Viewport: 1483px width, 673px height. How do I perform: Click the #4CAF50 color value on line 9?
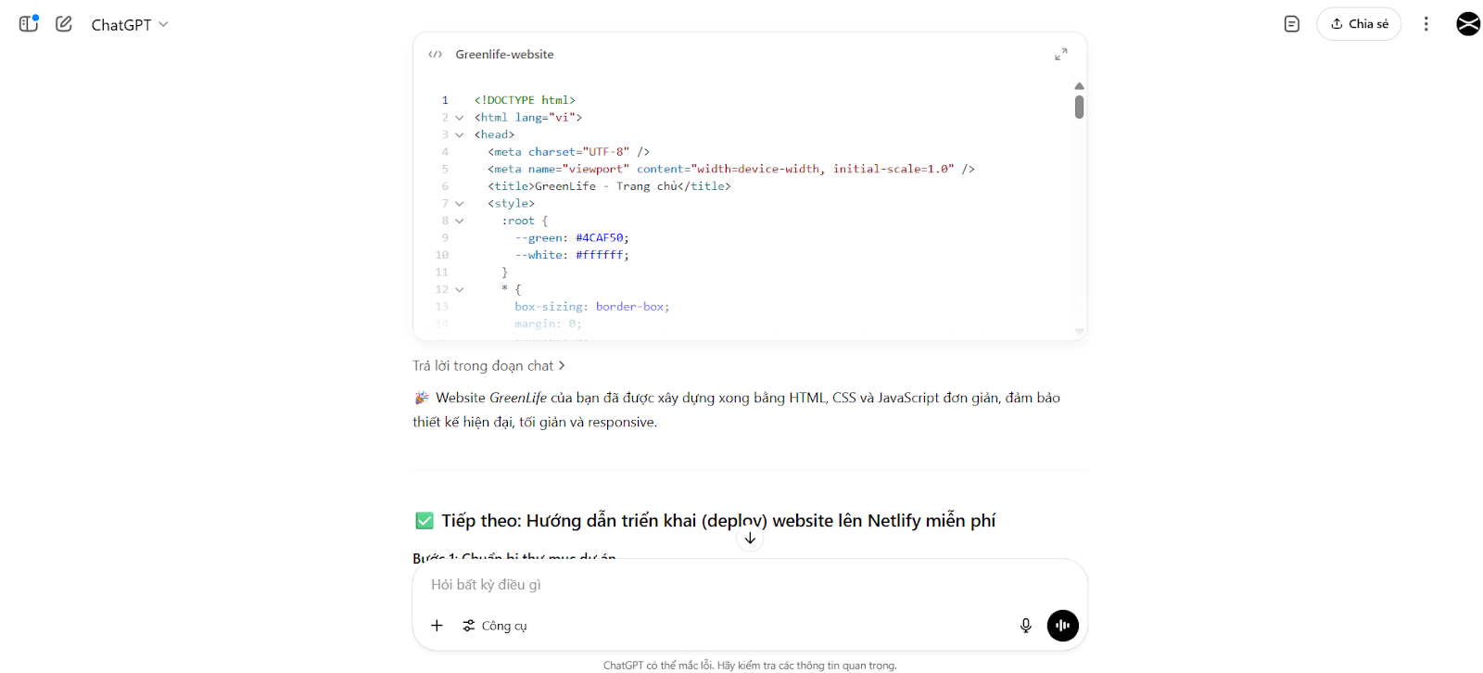(x=600, y=238)
